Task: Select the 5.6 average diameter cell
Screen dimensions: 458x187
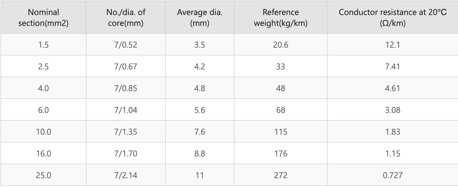Action: coord(200,110)
